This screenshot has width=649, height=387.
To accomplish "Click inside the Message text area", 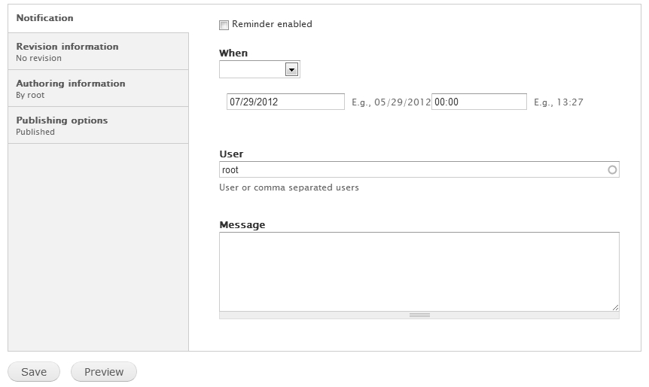I will [419, 271].
